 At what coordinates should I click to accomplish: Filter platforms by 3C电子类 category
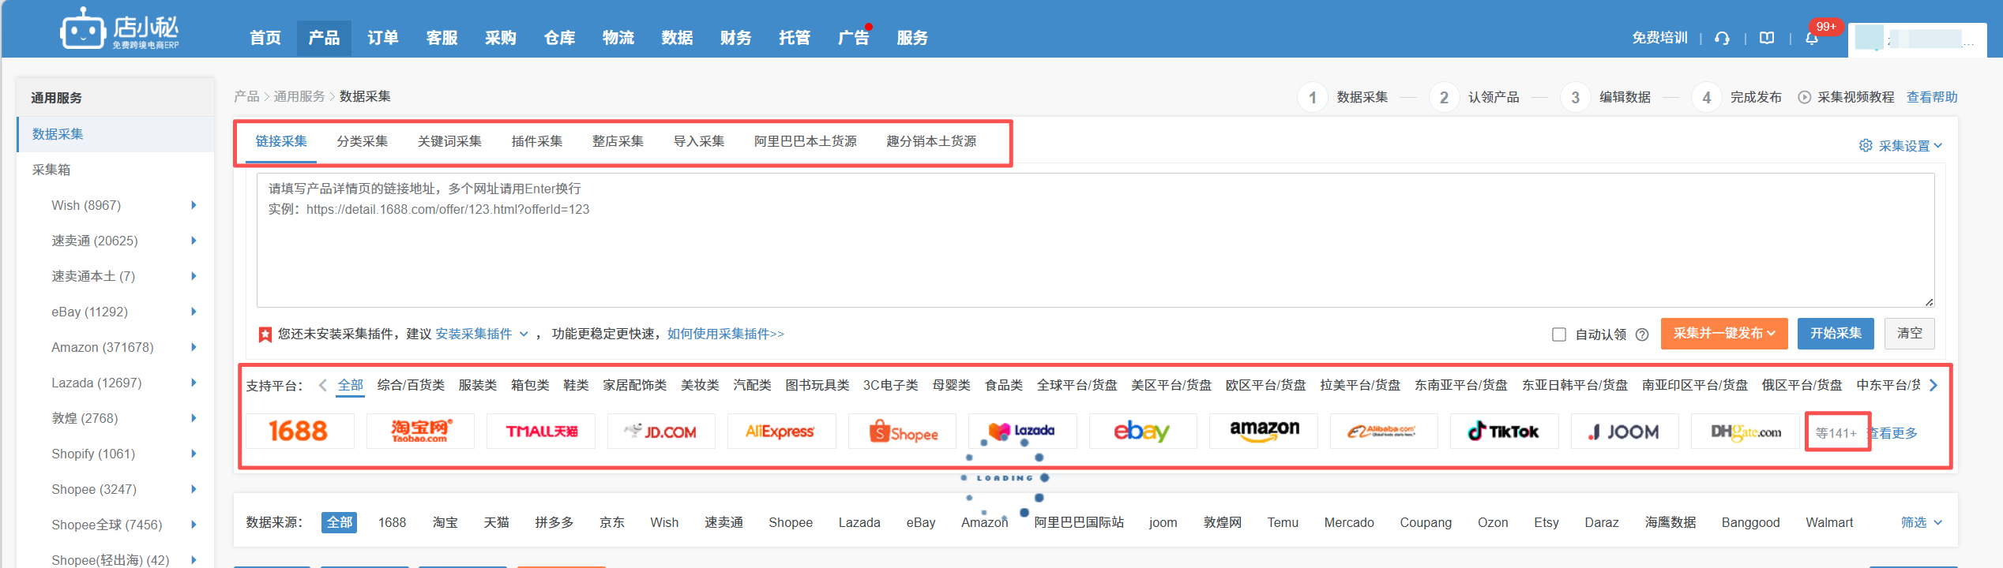coord(890,385)
